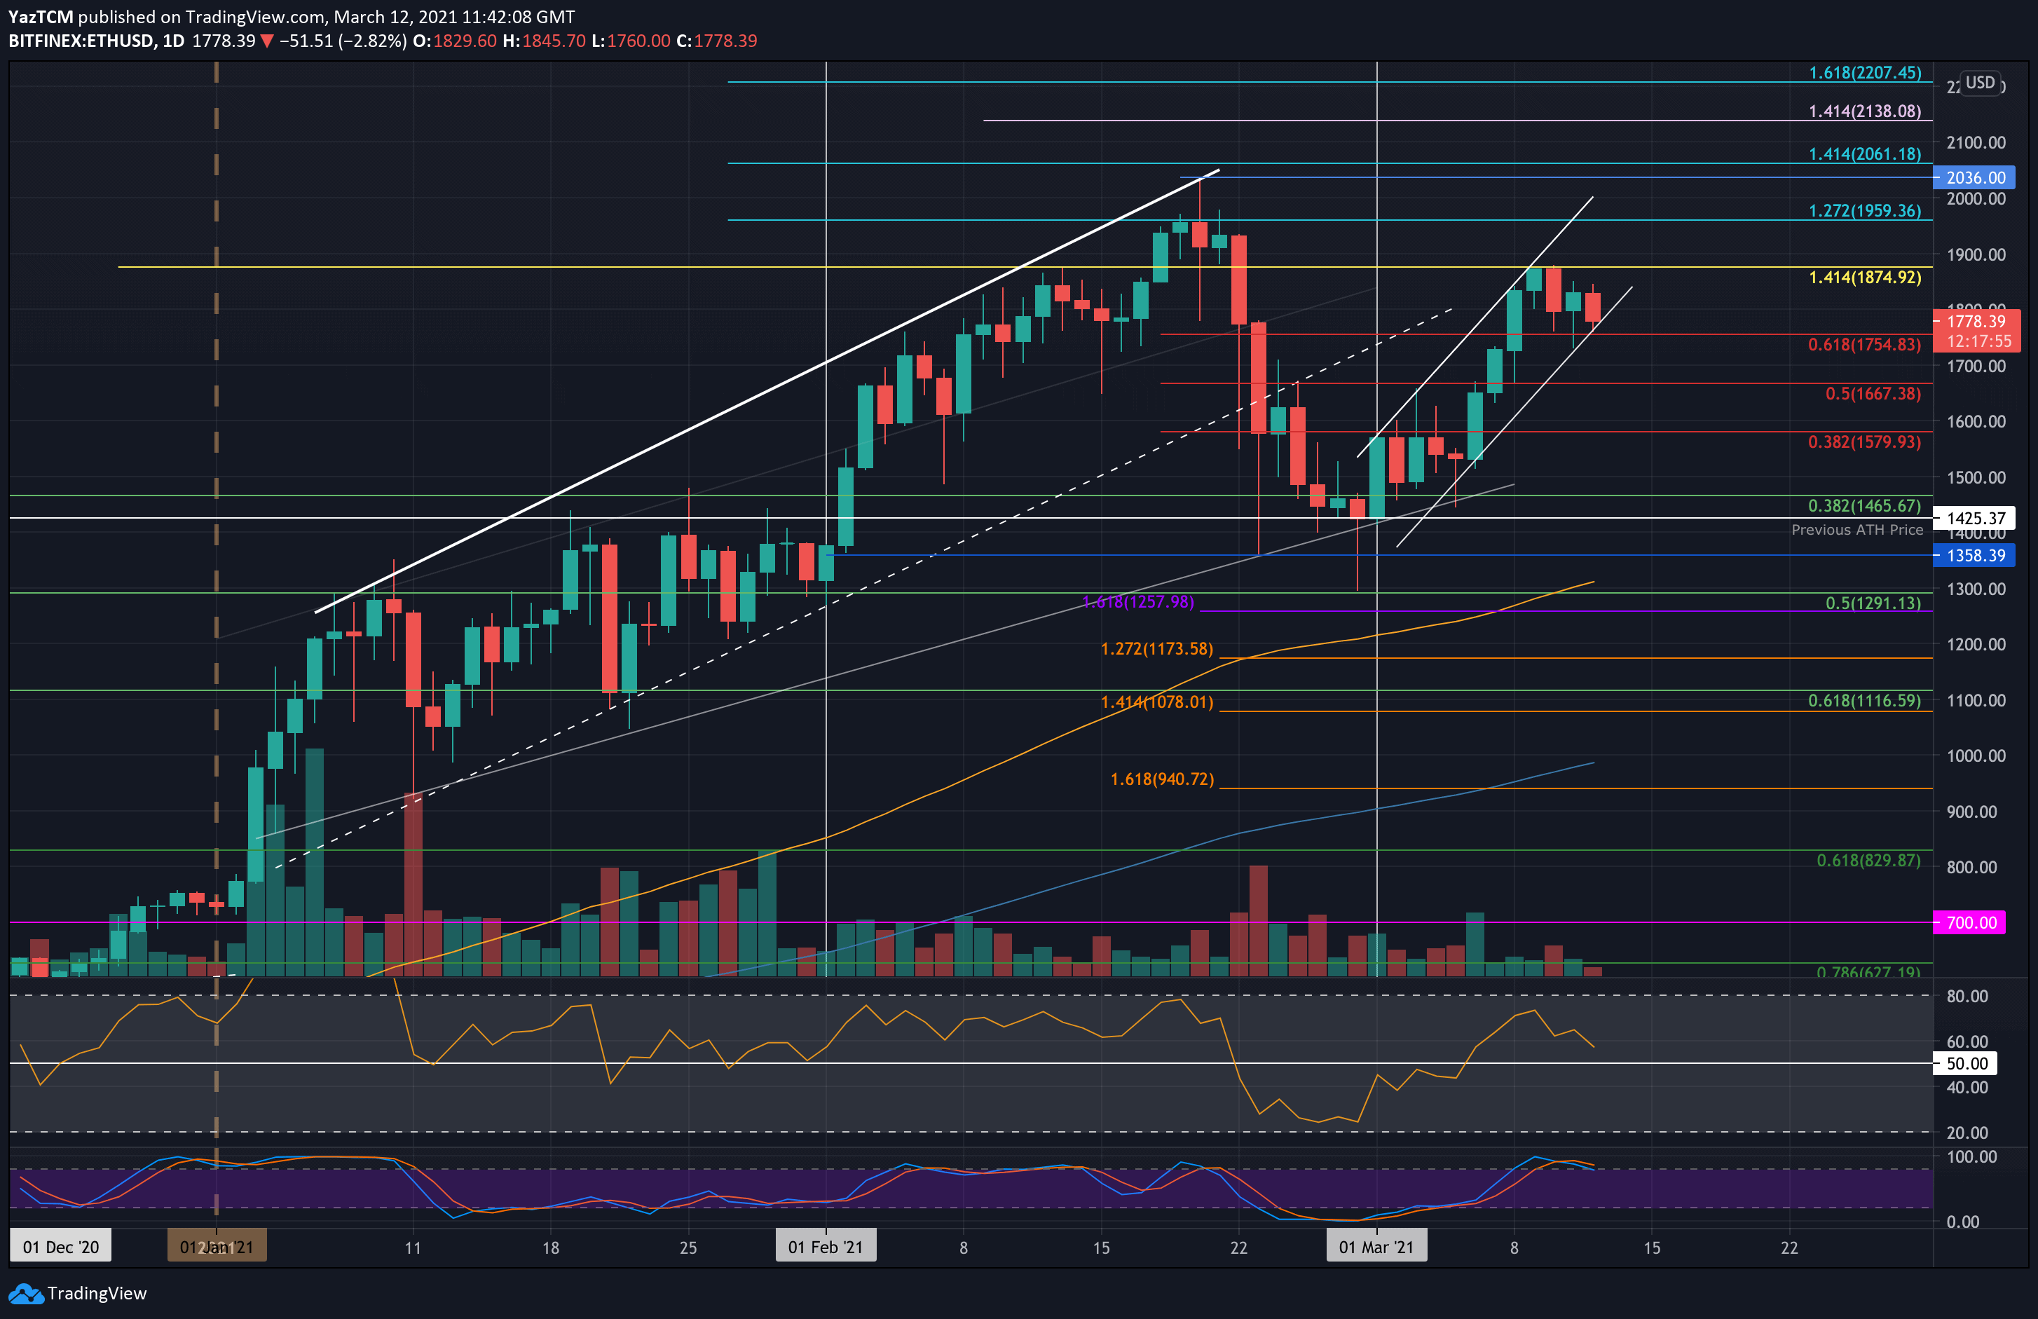Click the 2100.00 price axis tick
Viewport: 2038px width, 1319px height.
coord(1976,143)
